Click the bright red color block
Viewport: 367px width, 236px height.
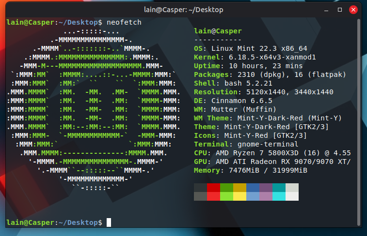213,196
